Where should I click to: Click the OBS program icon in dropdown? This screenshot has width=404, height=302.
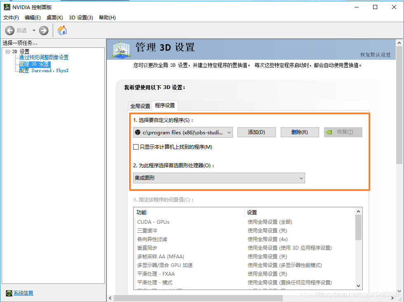click(138, 132)
